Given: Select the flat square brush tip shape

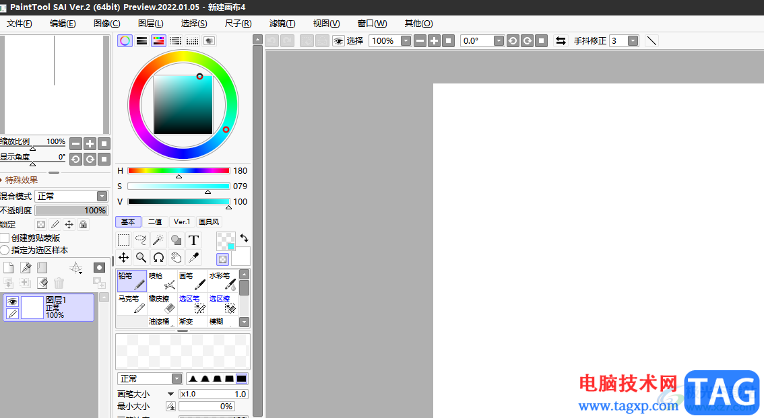Looking at the screenshot, I should tap(241, 378).
